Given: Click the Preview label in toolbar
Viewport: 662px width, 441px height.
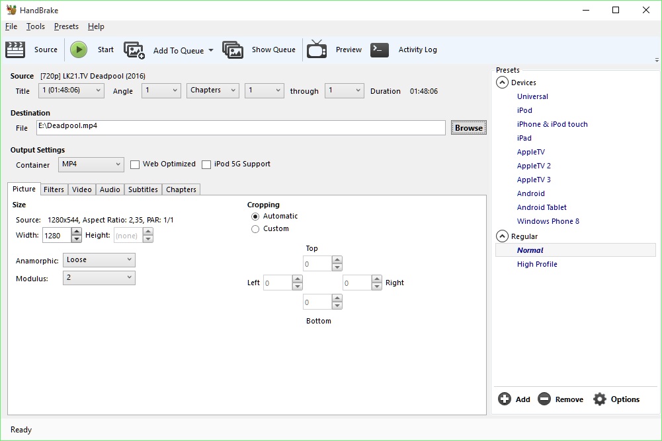Looking at the screenshot, I should pos(349,50).
